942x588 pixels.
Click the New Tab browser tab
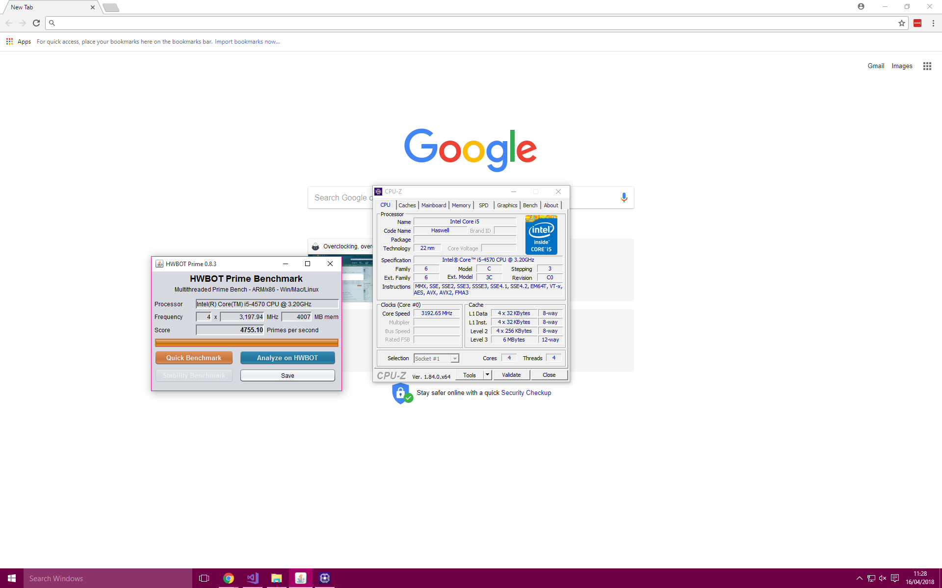click(52, 7)
